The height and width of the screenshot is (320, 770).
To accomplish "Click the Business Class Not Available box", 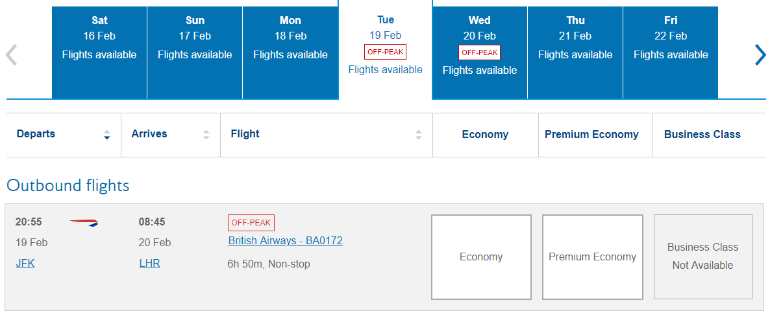I will tap(703, 257).
